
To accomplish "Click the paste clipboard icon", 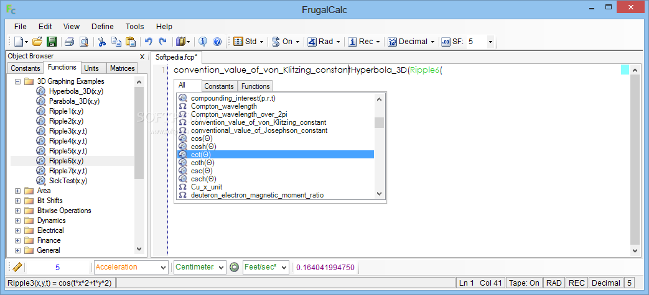I will coord(131,42).
